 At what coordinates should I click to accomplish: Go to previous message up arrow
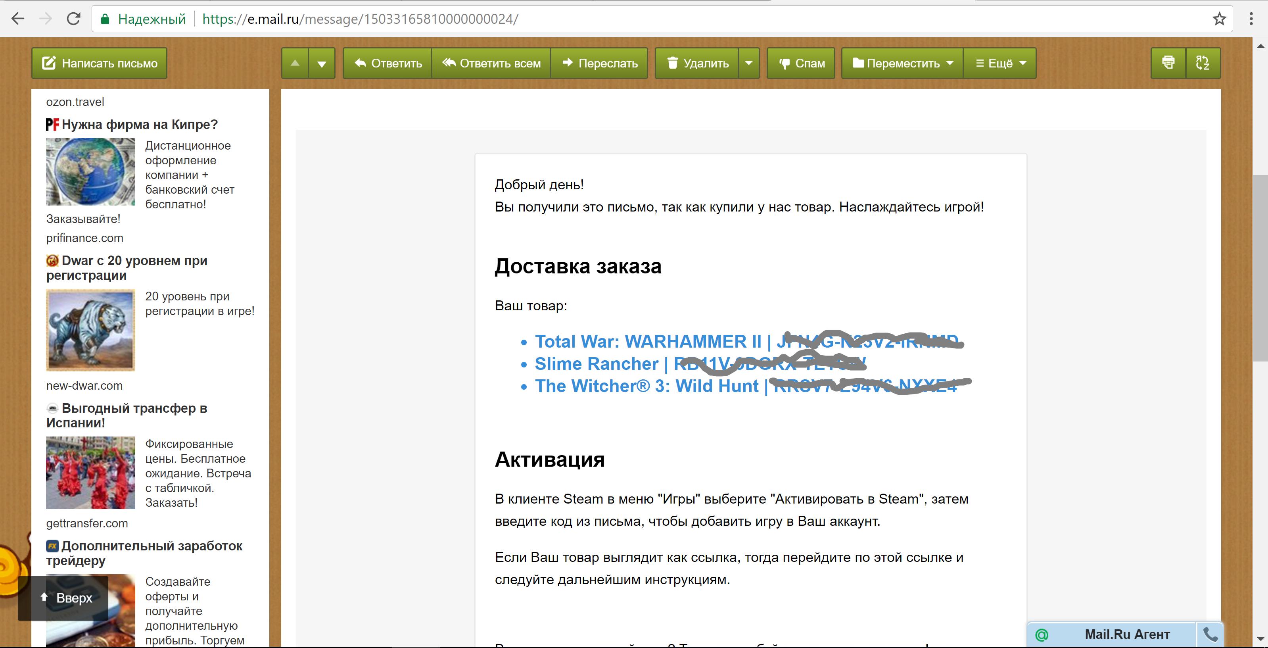tap(295, 63)
